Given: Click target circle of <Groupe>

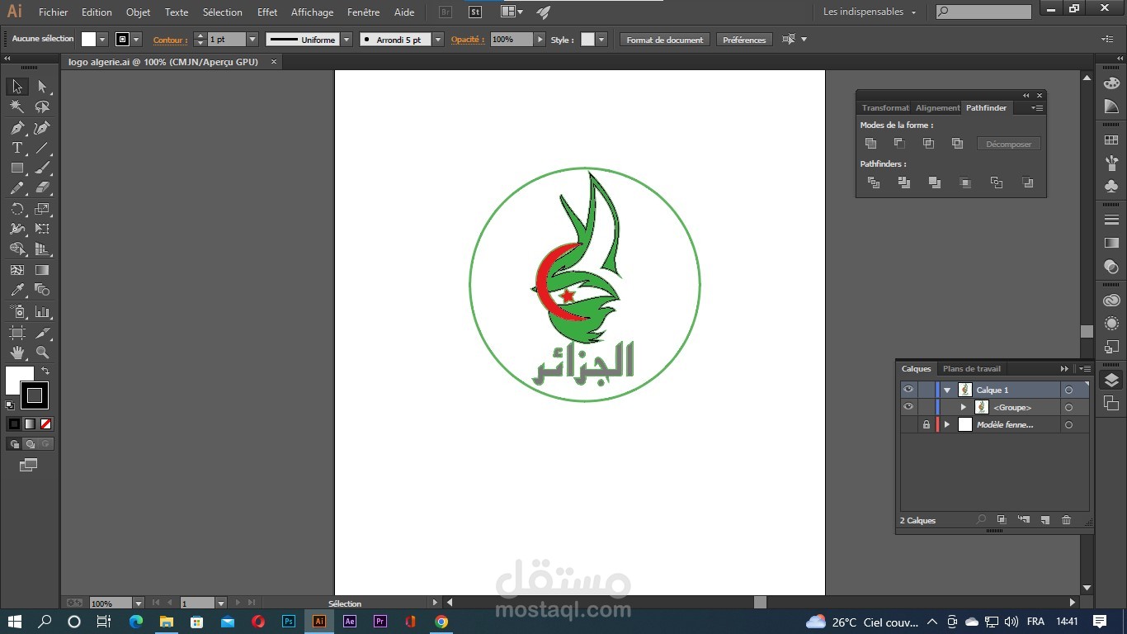Looking at the screenshot, I should (1068, 407).
